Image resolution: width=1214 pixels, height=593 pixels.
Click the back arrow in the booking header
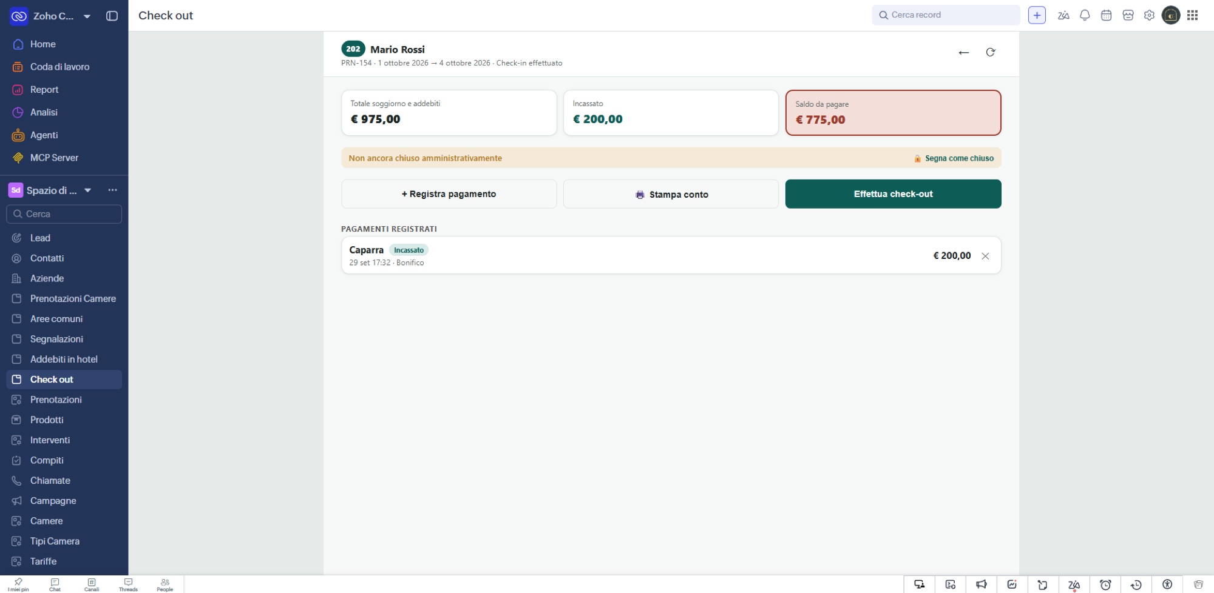tap(963, 53)
